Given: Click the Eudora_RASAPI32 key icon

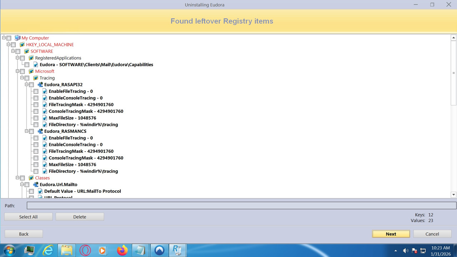Looking at the screenshot, I should click(40, 85).
